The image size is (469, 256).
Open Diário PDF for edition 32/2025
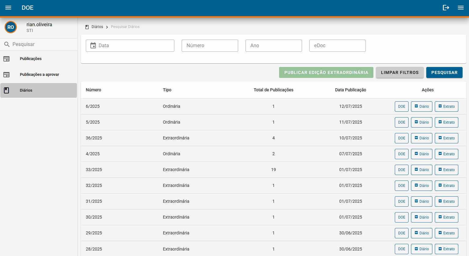click(422, 186)
